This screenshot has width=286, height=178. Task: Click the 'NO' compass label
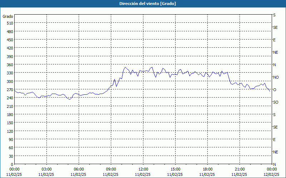pos(276,77)
